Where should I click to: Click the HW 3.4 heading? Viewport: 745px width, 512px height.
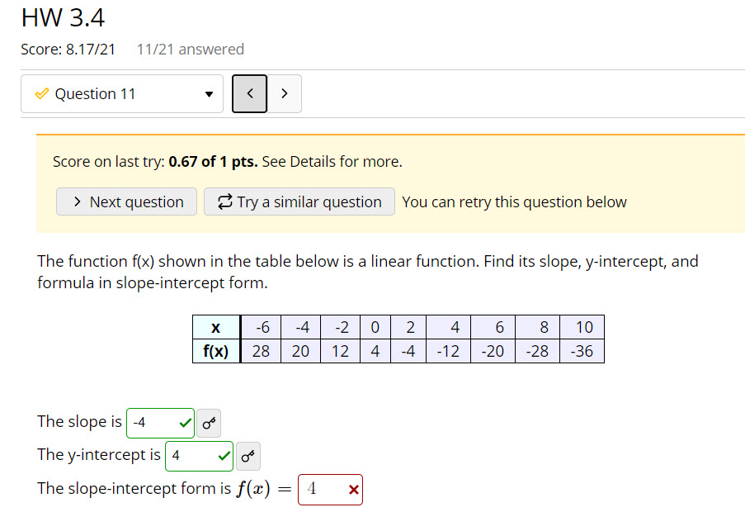[x=62, y=17]
